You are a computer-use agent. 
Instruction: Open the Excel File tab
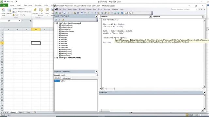pos(4,5)
